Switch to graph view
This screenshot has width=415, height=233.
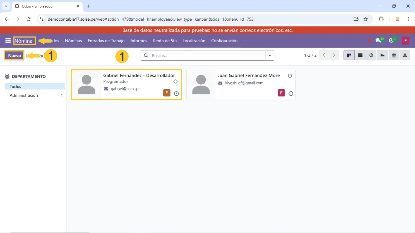coord(382,55)
